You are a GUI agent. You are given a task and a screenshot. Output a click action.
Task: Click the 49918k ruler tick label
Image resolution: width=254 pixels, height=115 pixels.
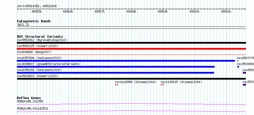pyautogui.click(x=131, y=11)
